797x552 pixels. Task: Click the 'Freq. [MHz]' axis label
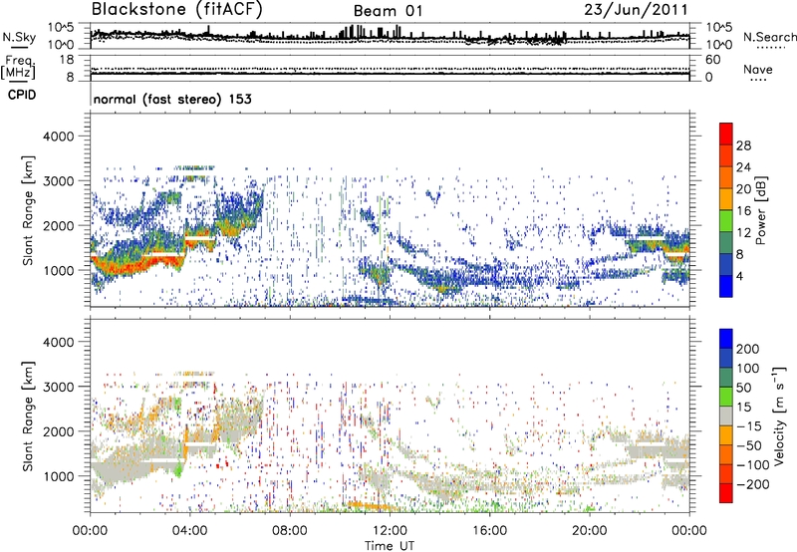point(19,68)
